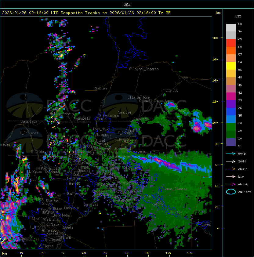Click the Zapata map label
Image resolution: width=254 pixels, height=257 pixels.
[68, 227]
